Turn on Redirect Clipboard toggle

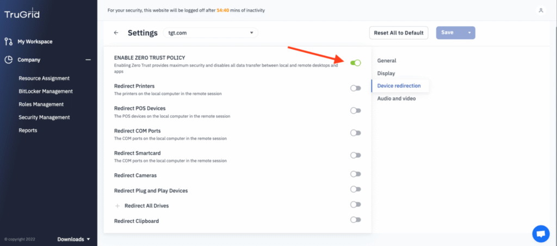355,219
